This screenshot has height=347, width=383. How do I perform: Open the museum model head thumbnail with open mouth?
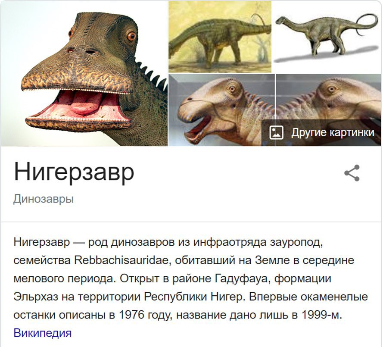222,110
